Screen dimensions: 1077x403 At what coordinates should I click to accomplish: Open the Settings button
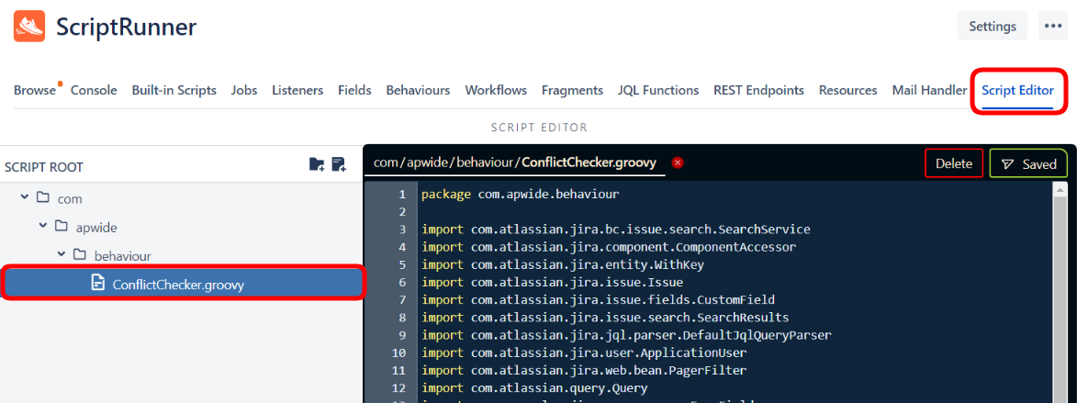pos(992,27)
